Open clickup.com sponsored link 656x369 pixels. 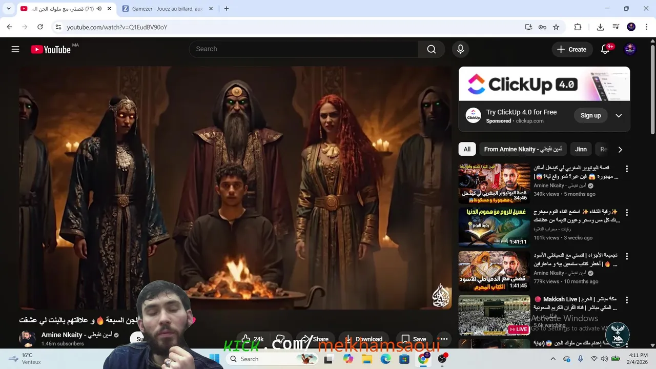click(x=529, y=121)
